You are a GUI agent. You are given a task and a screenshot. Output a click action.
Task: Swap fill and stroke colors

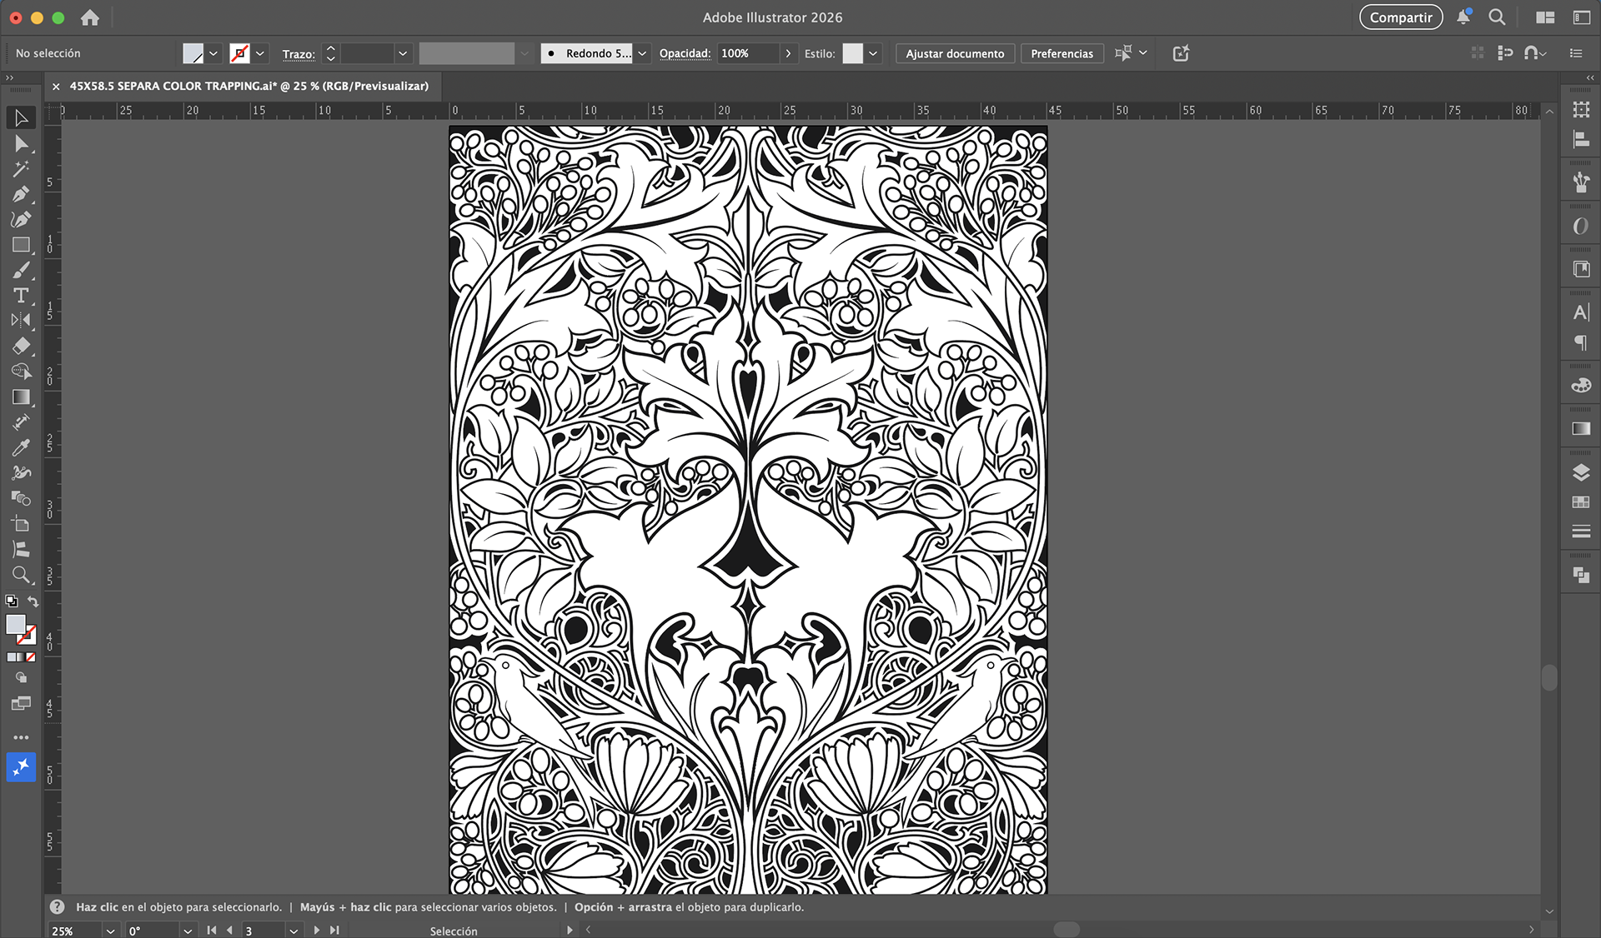click(33, 601)
